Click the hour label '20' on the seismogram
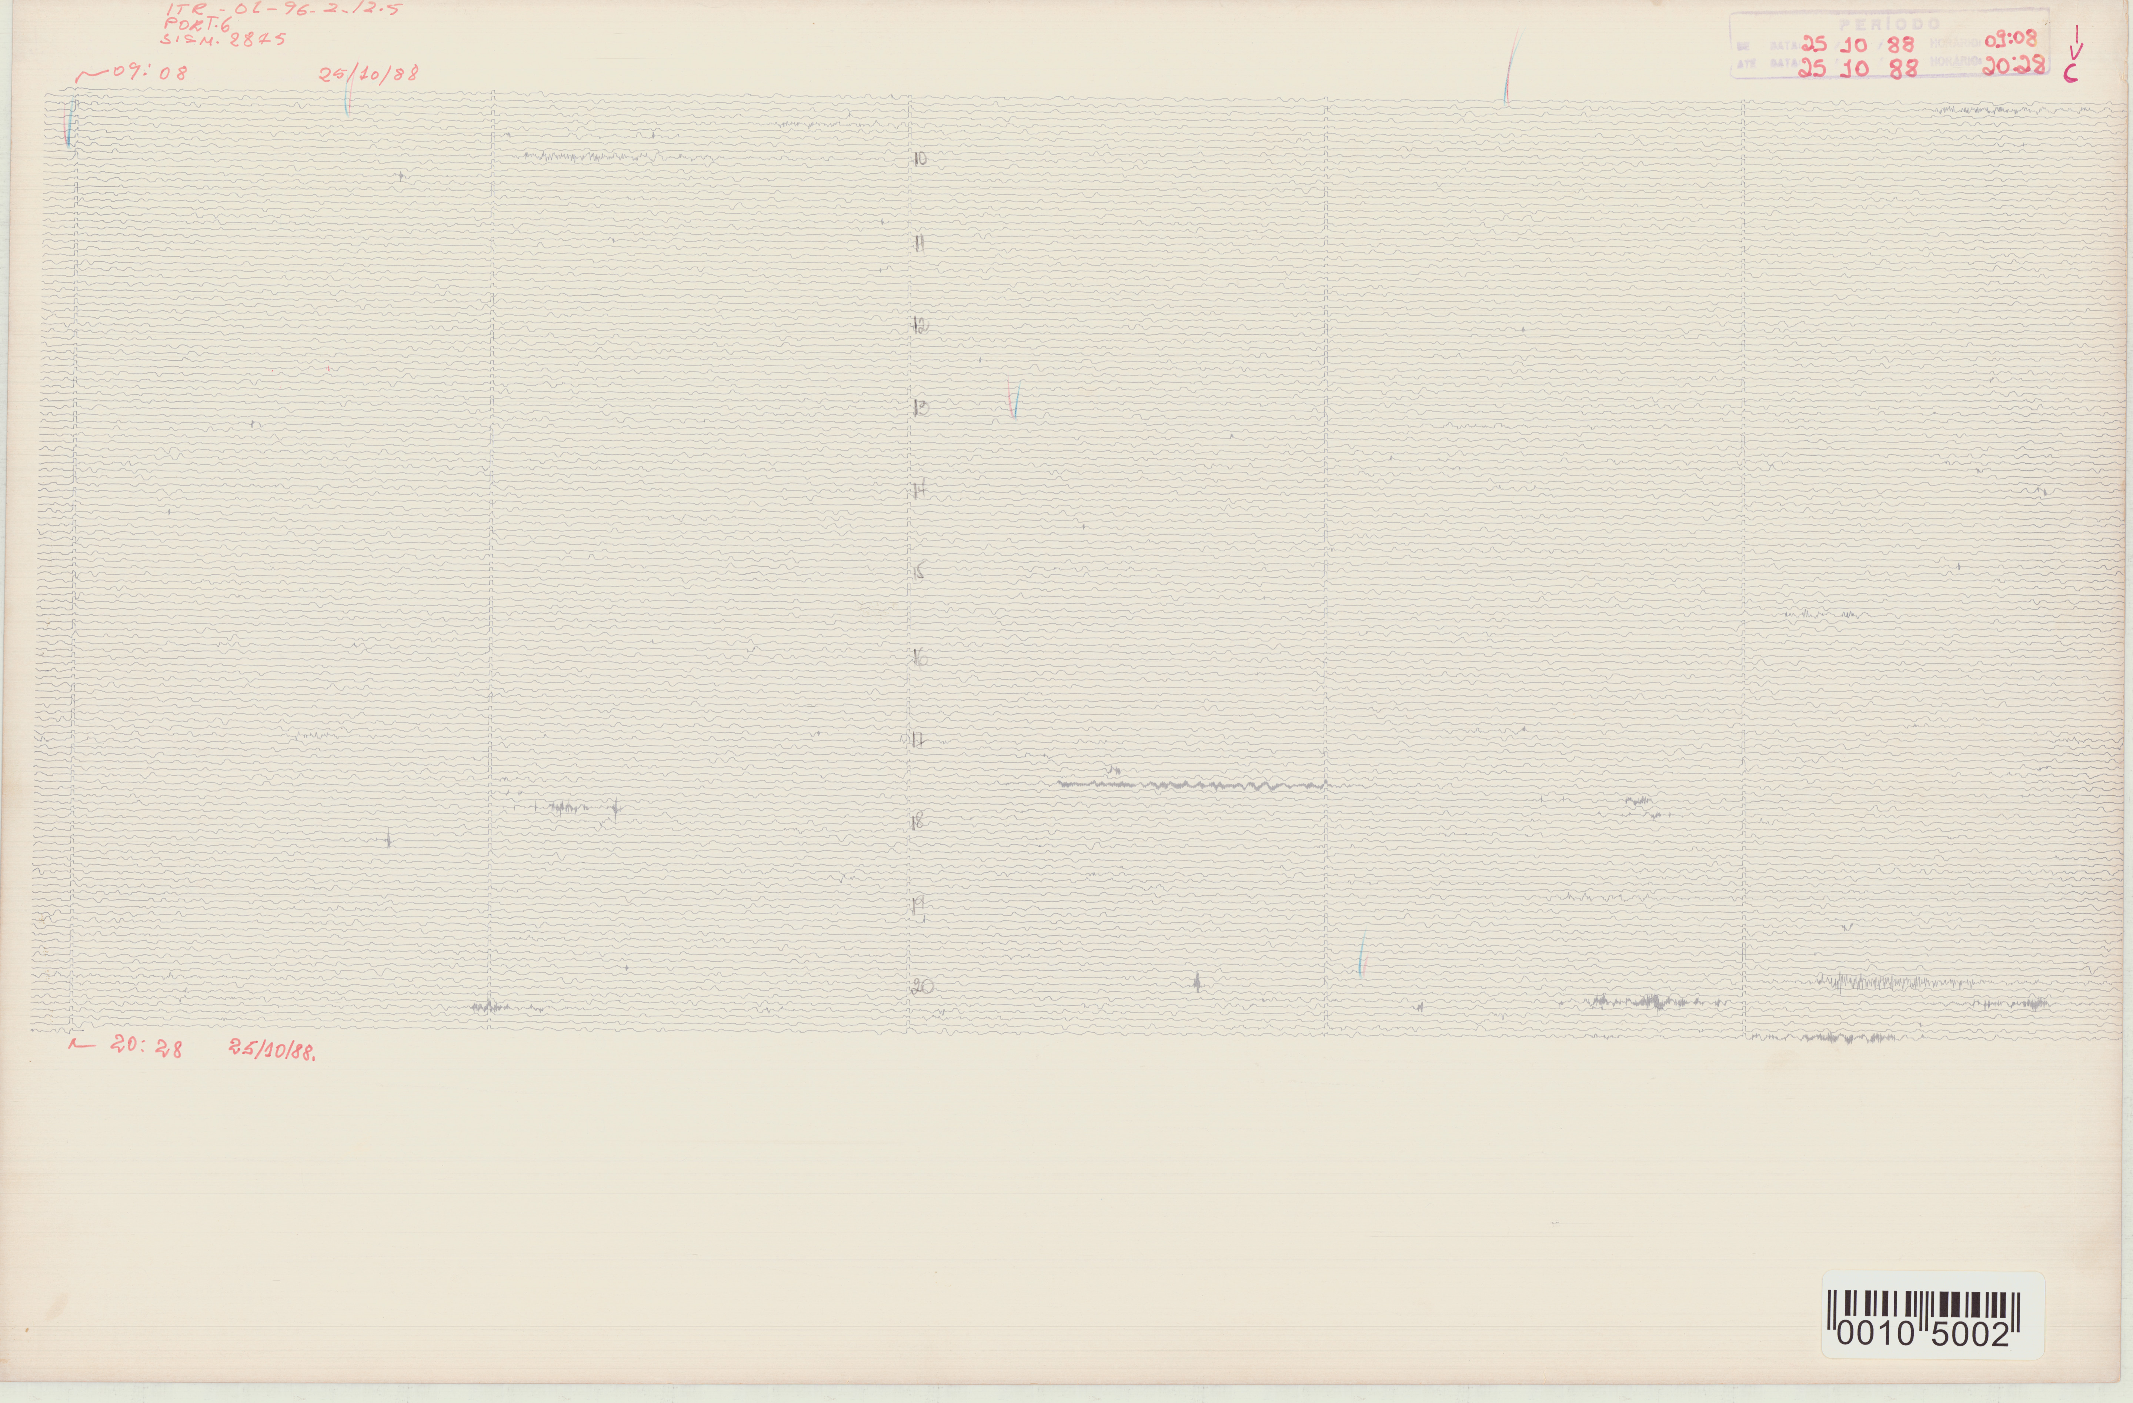 click(922, 987)
